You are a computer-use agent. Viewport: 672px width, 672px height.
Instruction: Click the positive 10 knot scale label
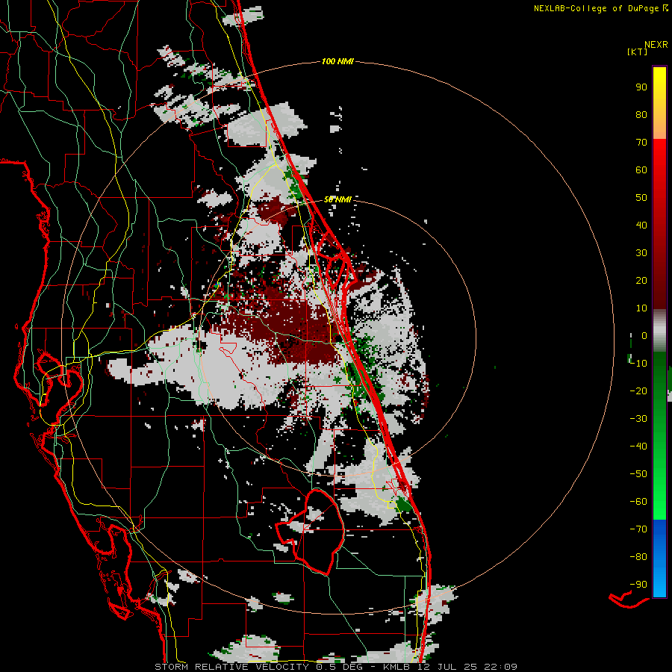641,308
